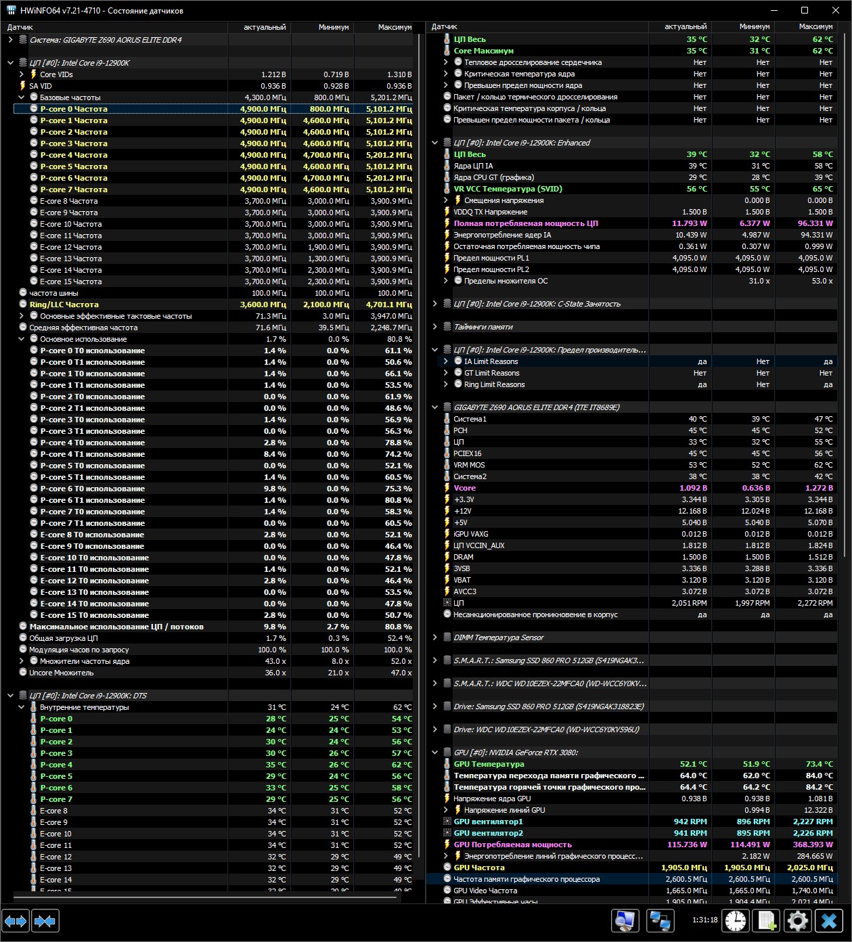Expand the Тайминги памяти group
The image size is (852, 942).
[434, 327]
